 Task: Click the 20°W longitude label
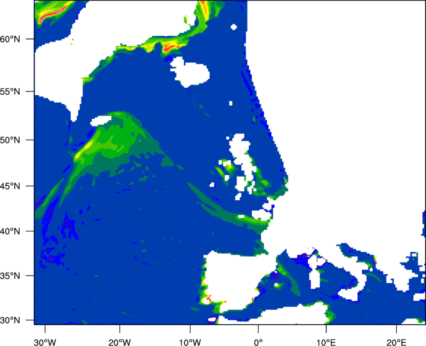pos(120,342)
